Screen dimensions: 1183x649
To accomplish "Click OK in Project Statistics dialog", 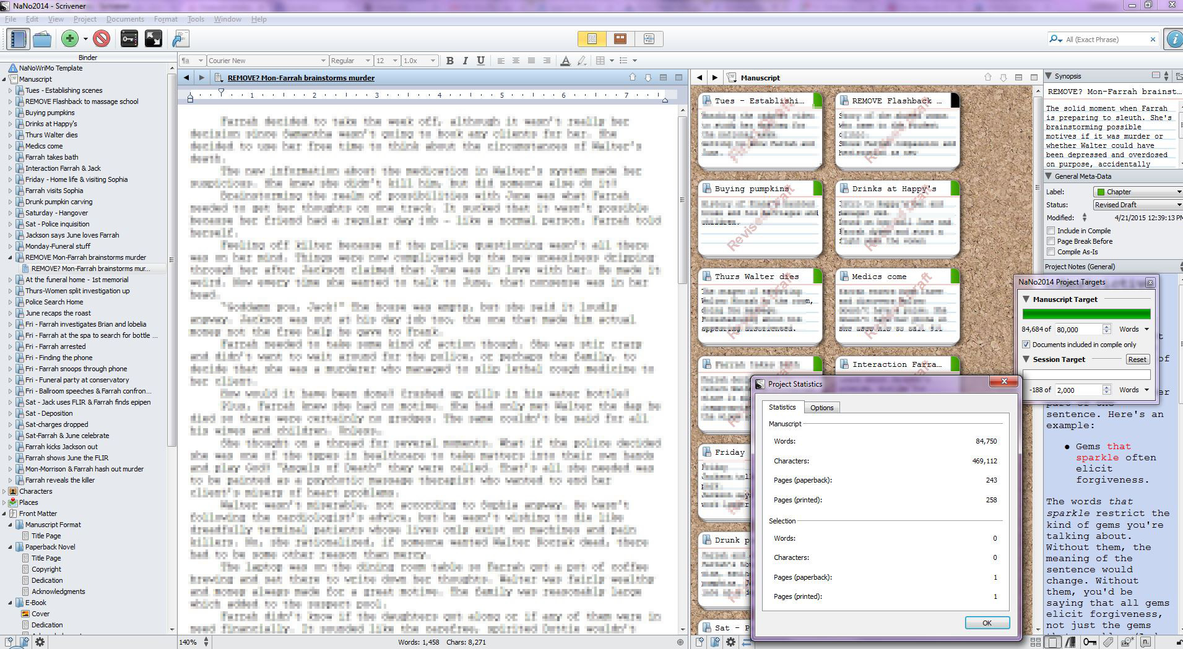I will [987, 623].
